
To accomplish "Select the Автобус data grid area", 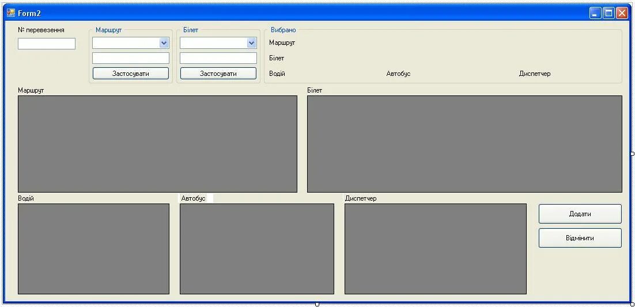I will [257, 249].
